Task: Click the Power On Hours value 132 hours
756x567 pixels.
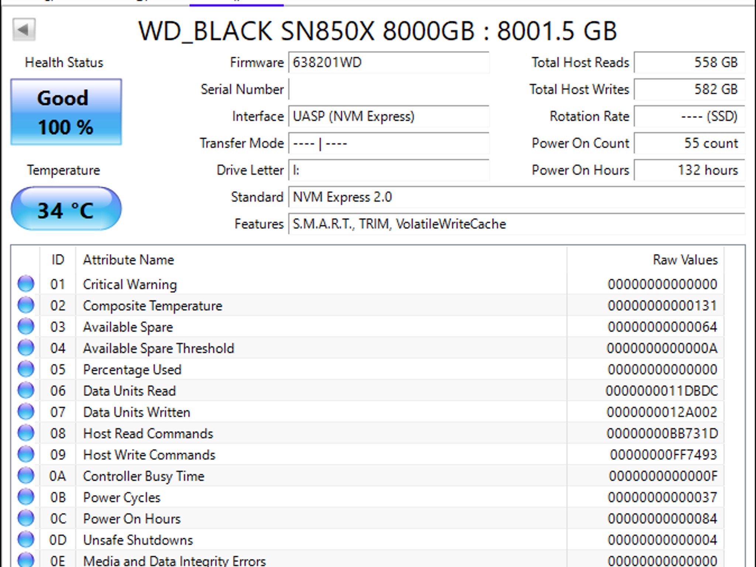Action: 689,170
